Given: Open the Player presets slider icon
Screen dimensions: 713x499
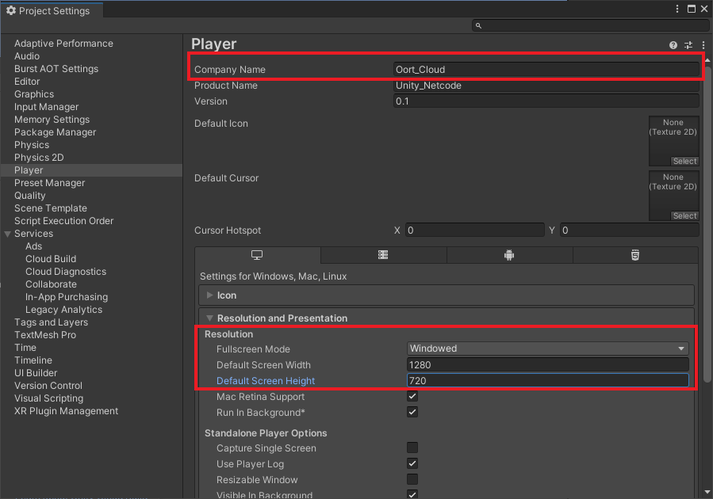Looking at the screenshot, I should click(688, 45).
